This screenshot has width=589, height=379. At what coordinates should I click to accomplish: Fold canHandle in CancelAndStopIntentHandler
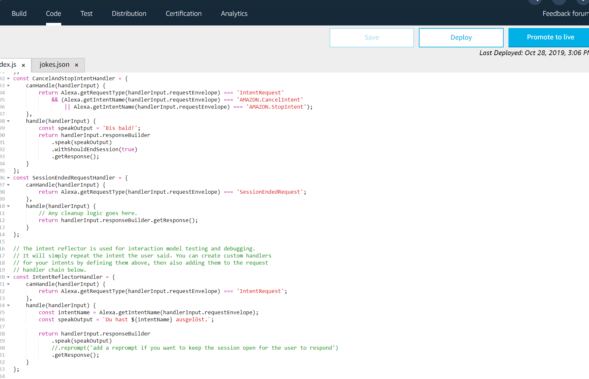pos(8,86)
